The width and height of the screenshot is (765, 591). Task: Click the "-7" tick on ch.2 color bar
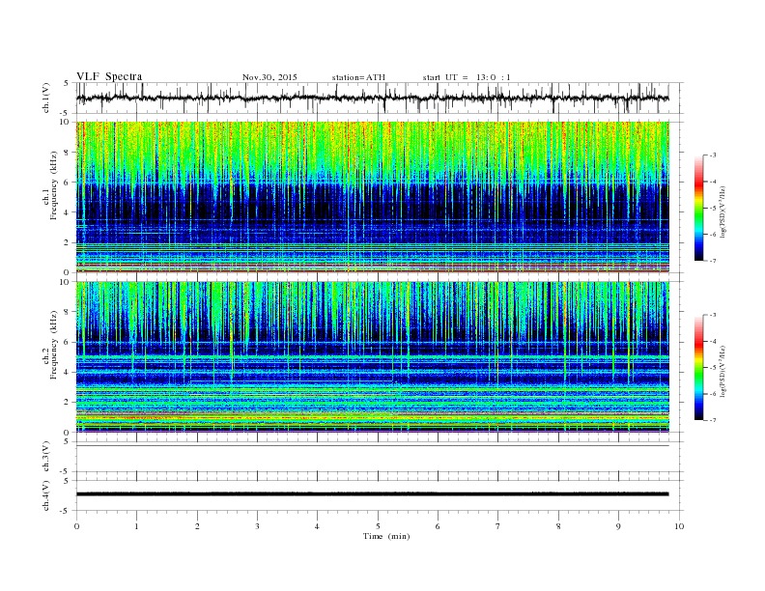pos(712,420)
